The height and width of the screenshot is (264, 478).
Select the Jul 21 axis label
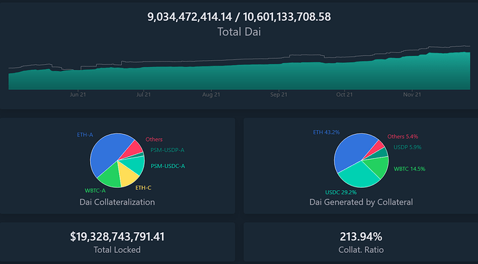tap(143, 95)
